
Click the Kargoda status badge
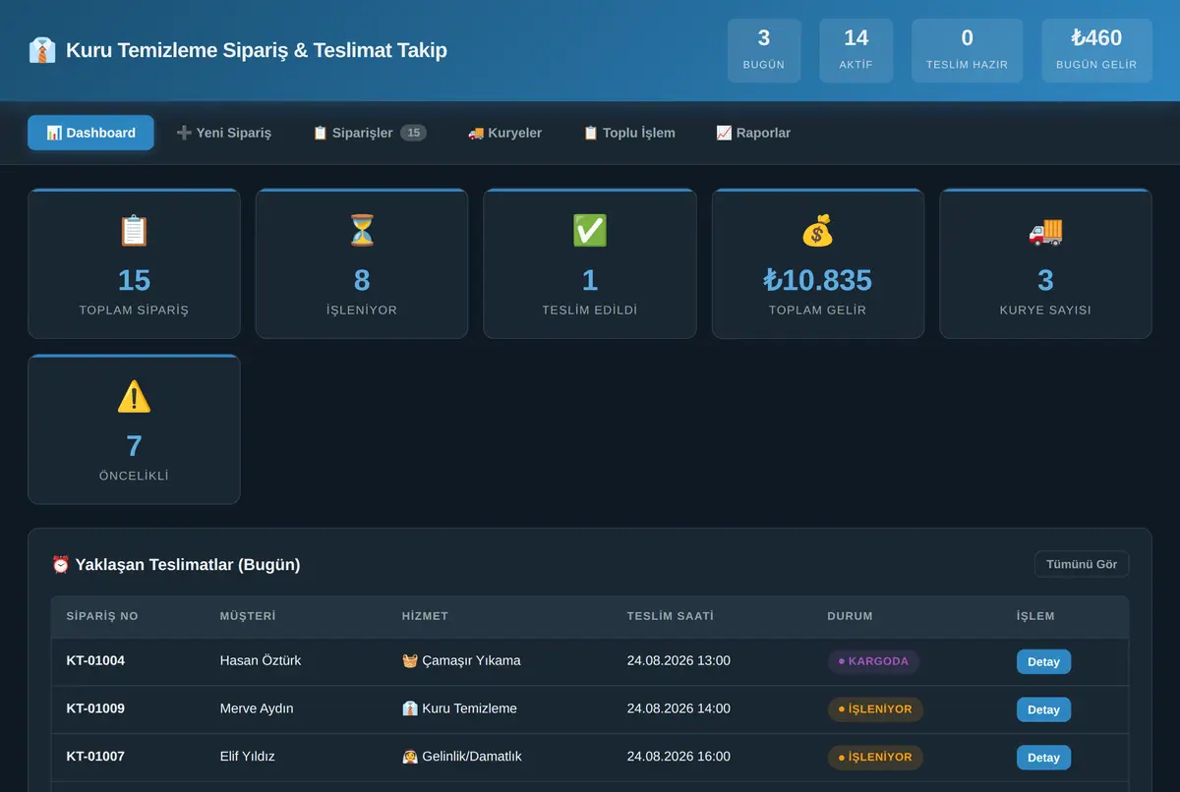pyautogui.click(x=873, y=661)
